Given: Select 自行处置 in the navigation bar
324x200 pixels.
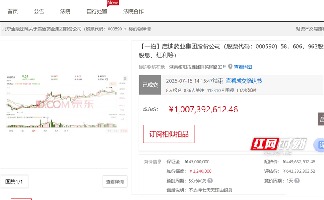Looking at the screenshot, I should [x=97, y=11].
